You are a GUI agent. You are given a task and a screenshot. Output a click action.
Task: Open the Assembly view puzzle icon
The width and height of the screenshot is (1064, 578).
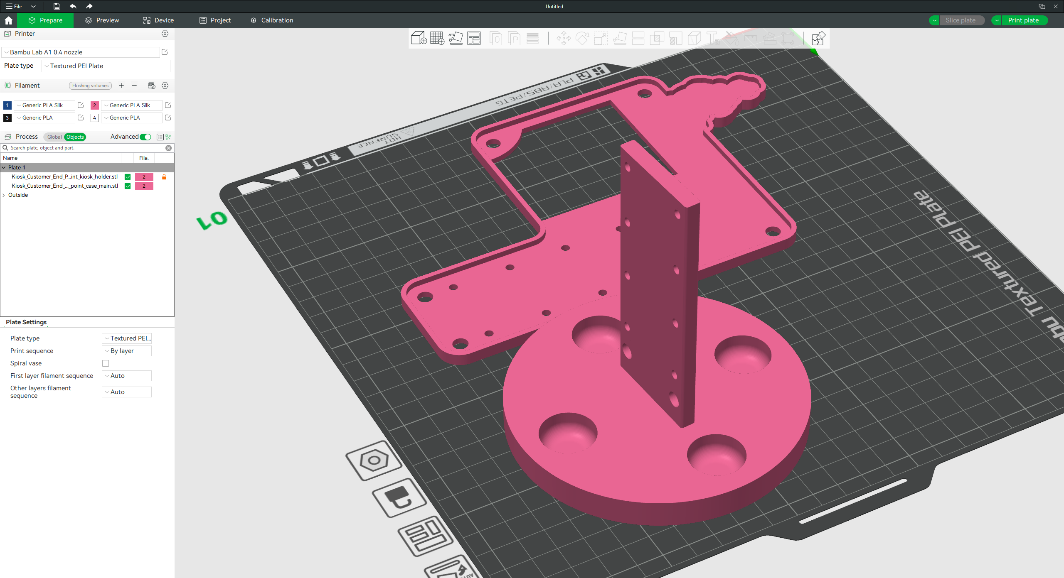(818, 38)
